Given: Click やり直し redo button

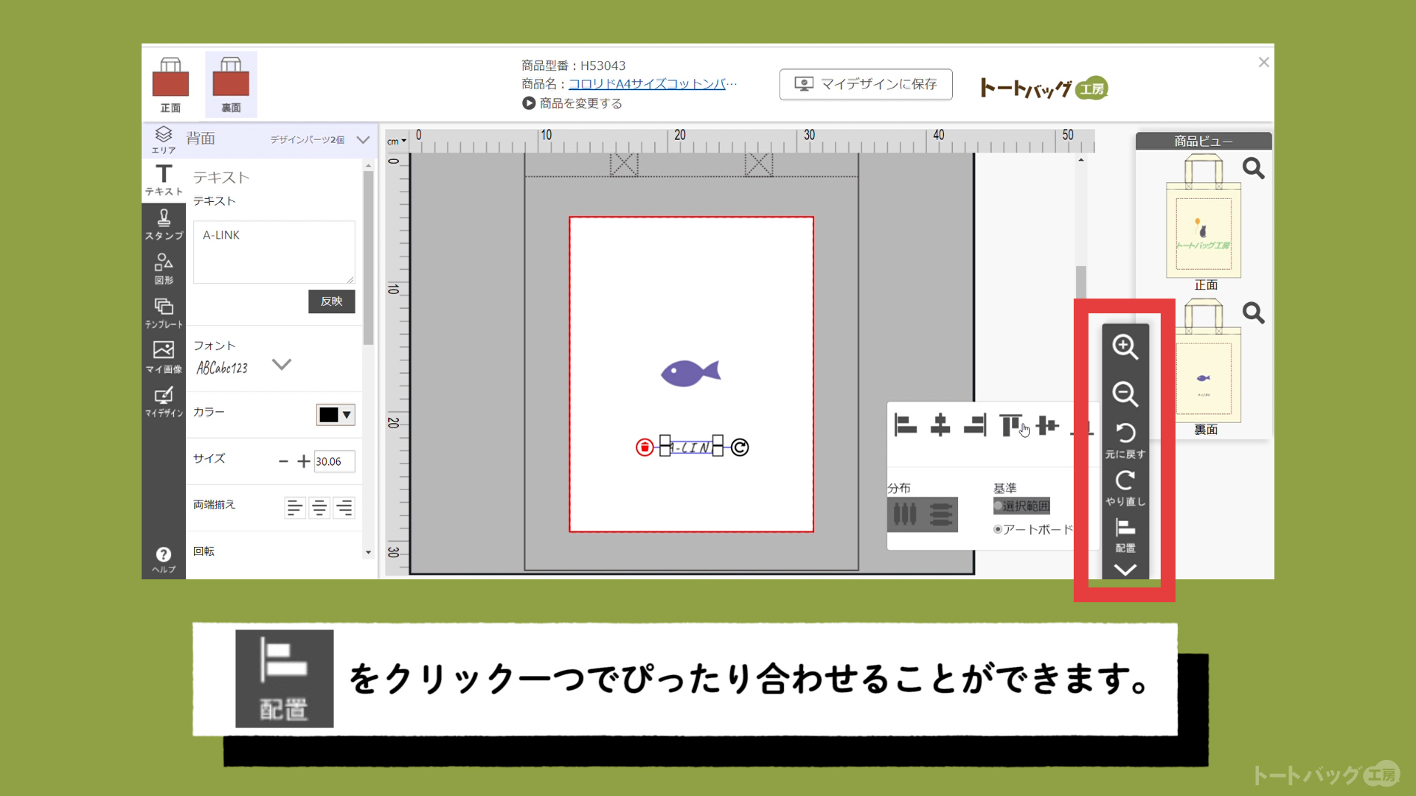Looking at the screenshot, I should tap(1125, 488).
